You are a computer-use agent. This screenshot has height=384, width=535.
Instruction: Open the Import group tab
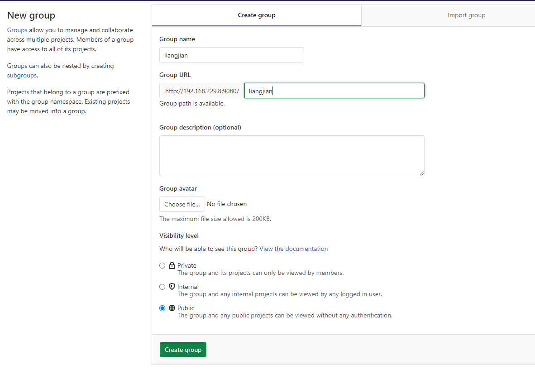coord(466,15)
